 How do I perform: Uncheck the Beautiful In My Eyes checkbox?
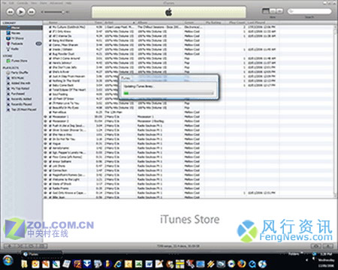coord(50,108)
